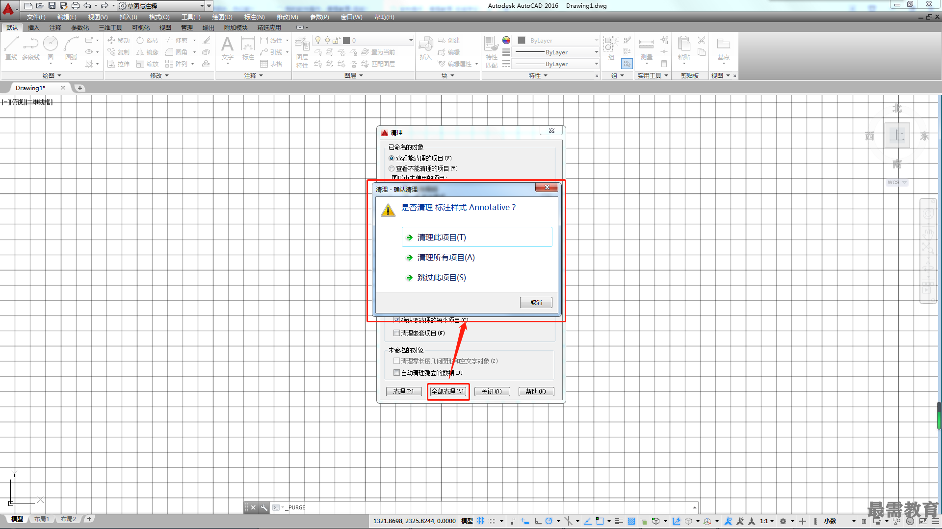Viewport: 942px width, 529px height.
Task: Select the Polyline (多段线) tool
Action: tap(30, 48)
